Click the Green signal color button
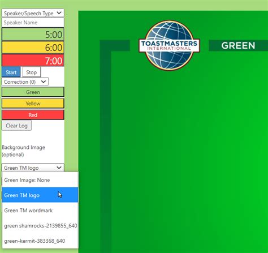Screen dimensions: 268x253 [x=33, y=92]
